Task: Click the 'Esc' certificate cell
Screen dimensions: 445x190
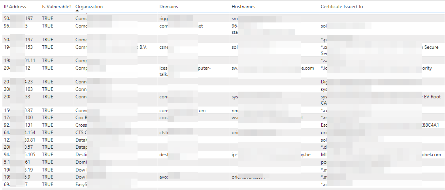Action: click(x=324, y=125)
